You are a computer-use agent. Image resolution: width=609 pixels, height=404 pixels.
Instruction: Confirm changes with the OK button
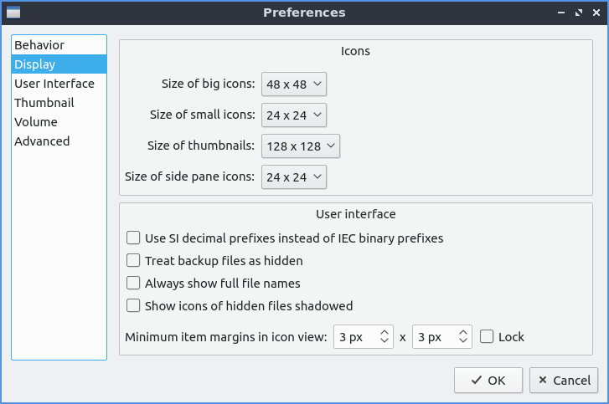(488, 381)
